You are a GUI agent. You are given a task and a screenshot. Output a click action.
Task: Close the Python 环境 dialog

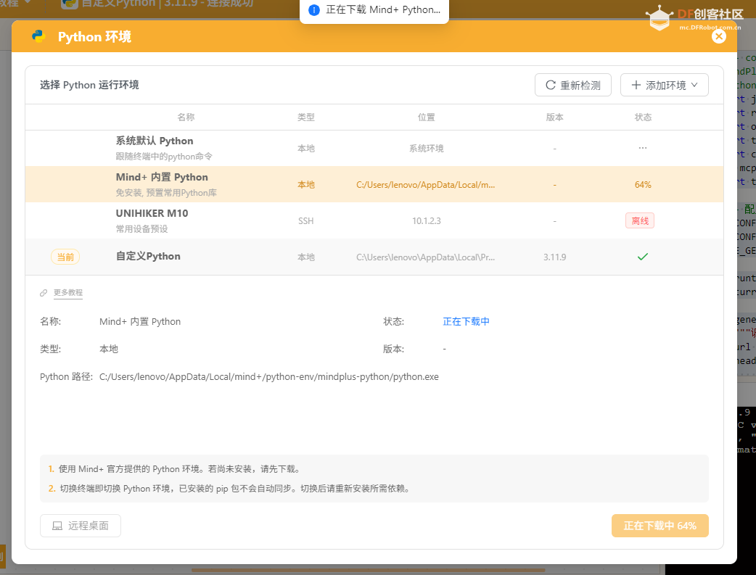click(x=718, y=37)
